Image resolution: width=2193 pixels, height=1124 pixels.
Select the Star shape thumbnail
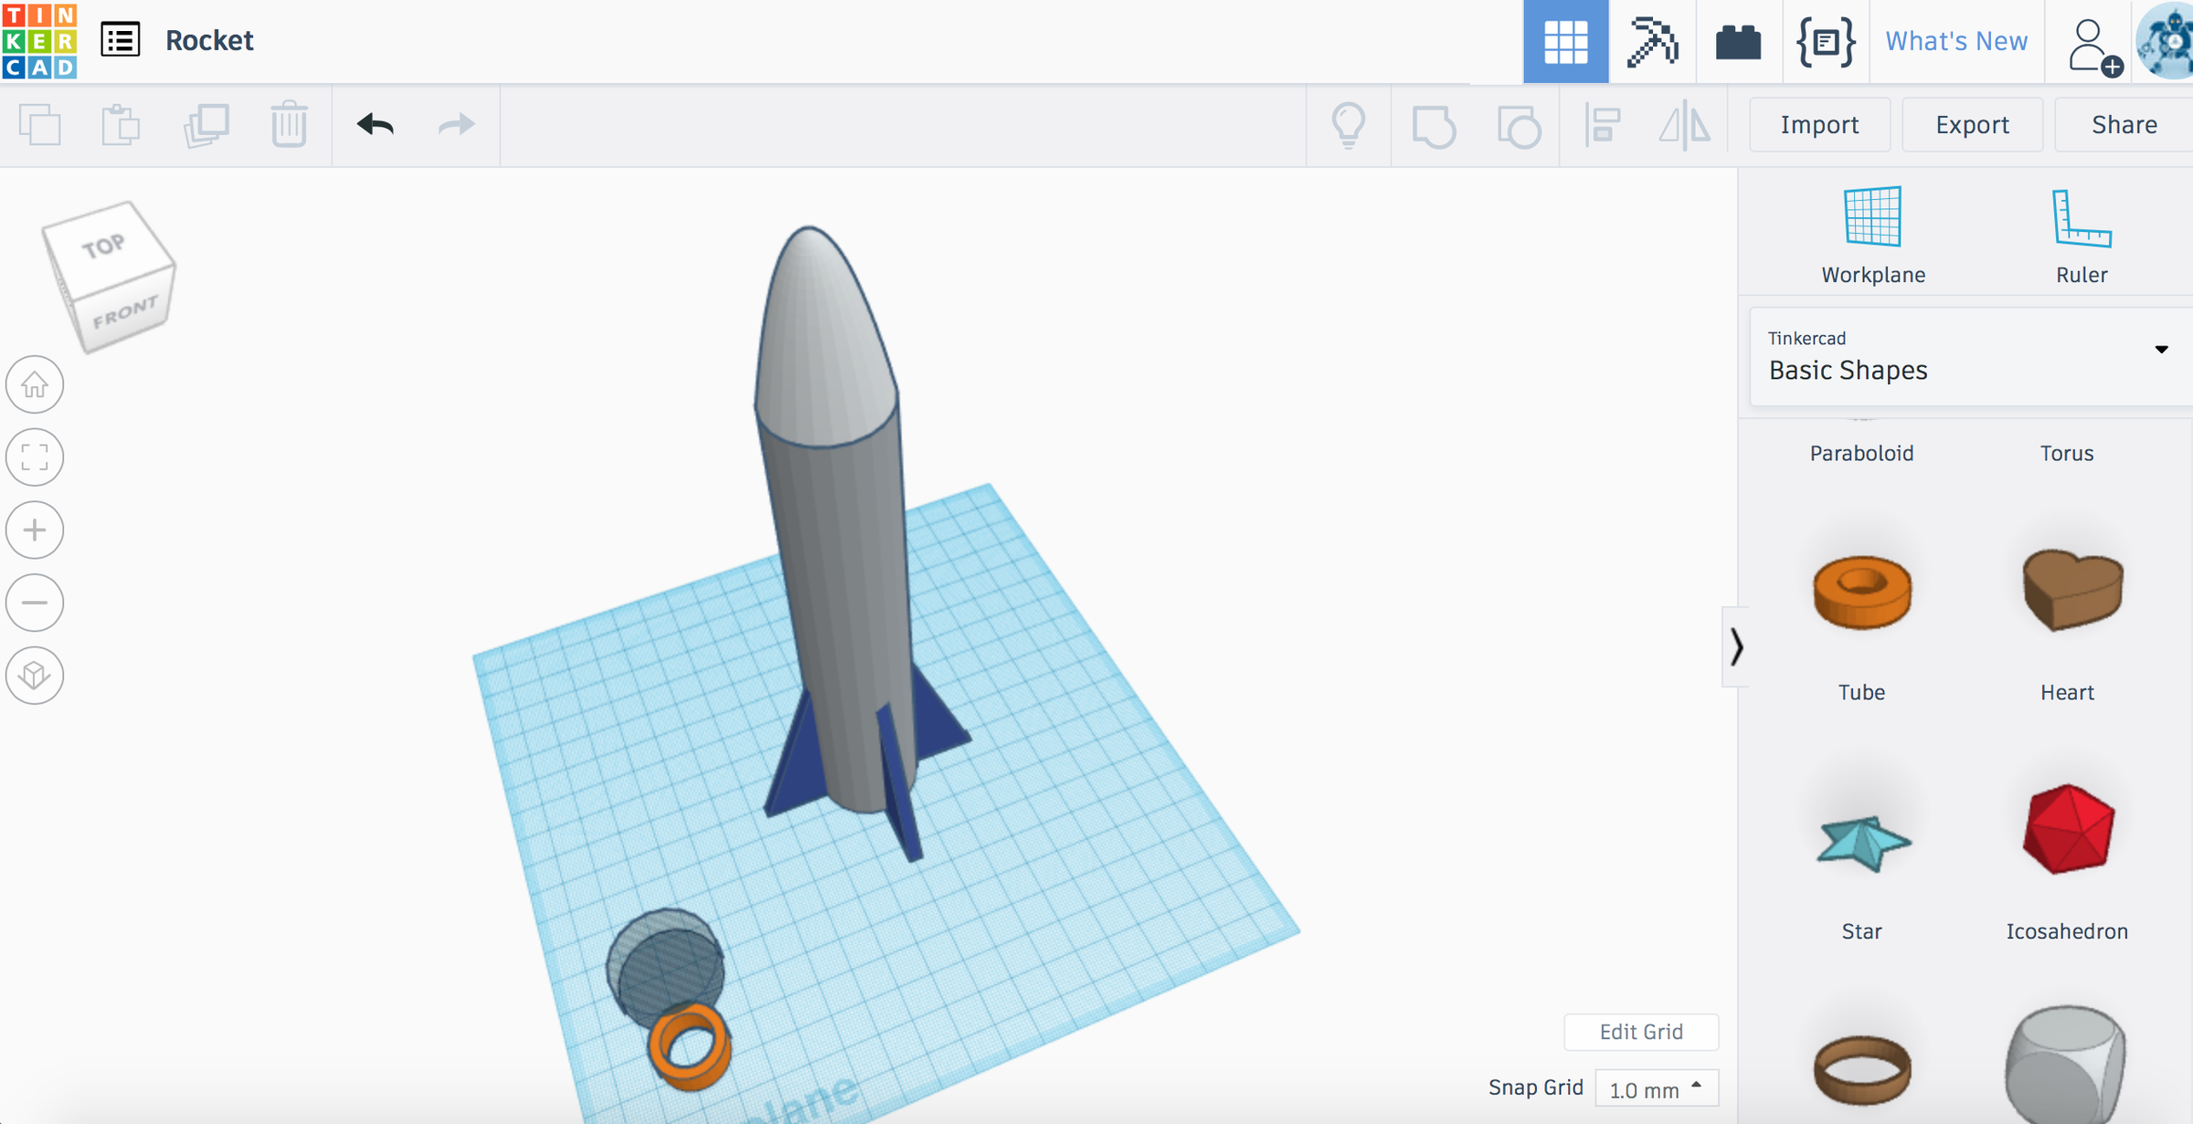tap(1861, 840)
